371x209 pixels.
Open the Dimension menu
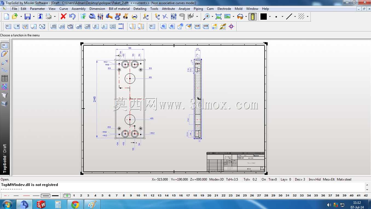[x=97, y=9]
